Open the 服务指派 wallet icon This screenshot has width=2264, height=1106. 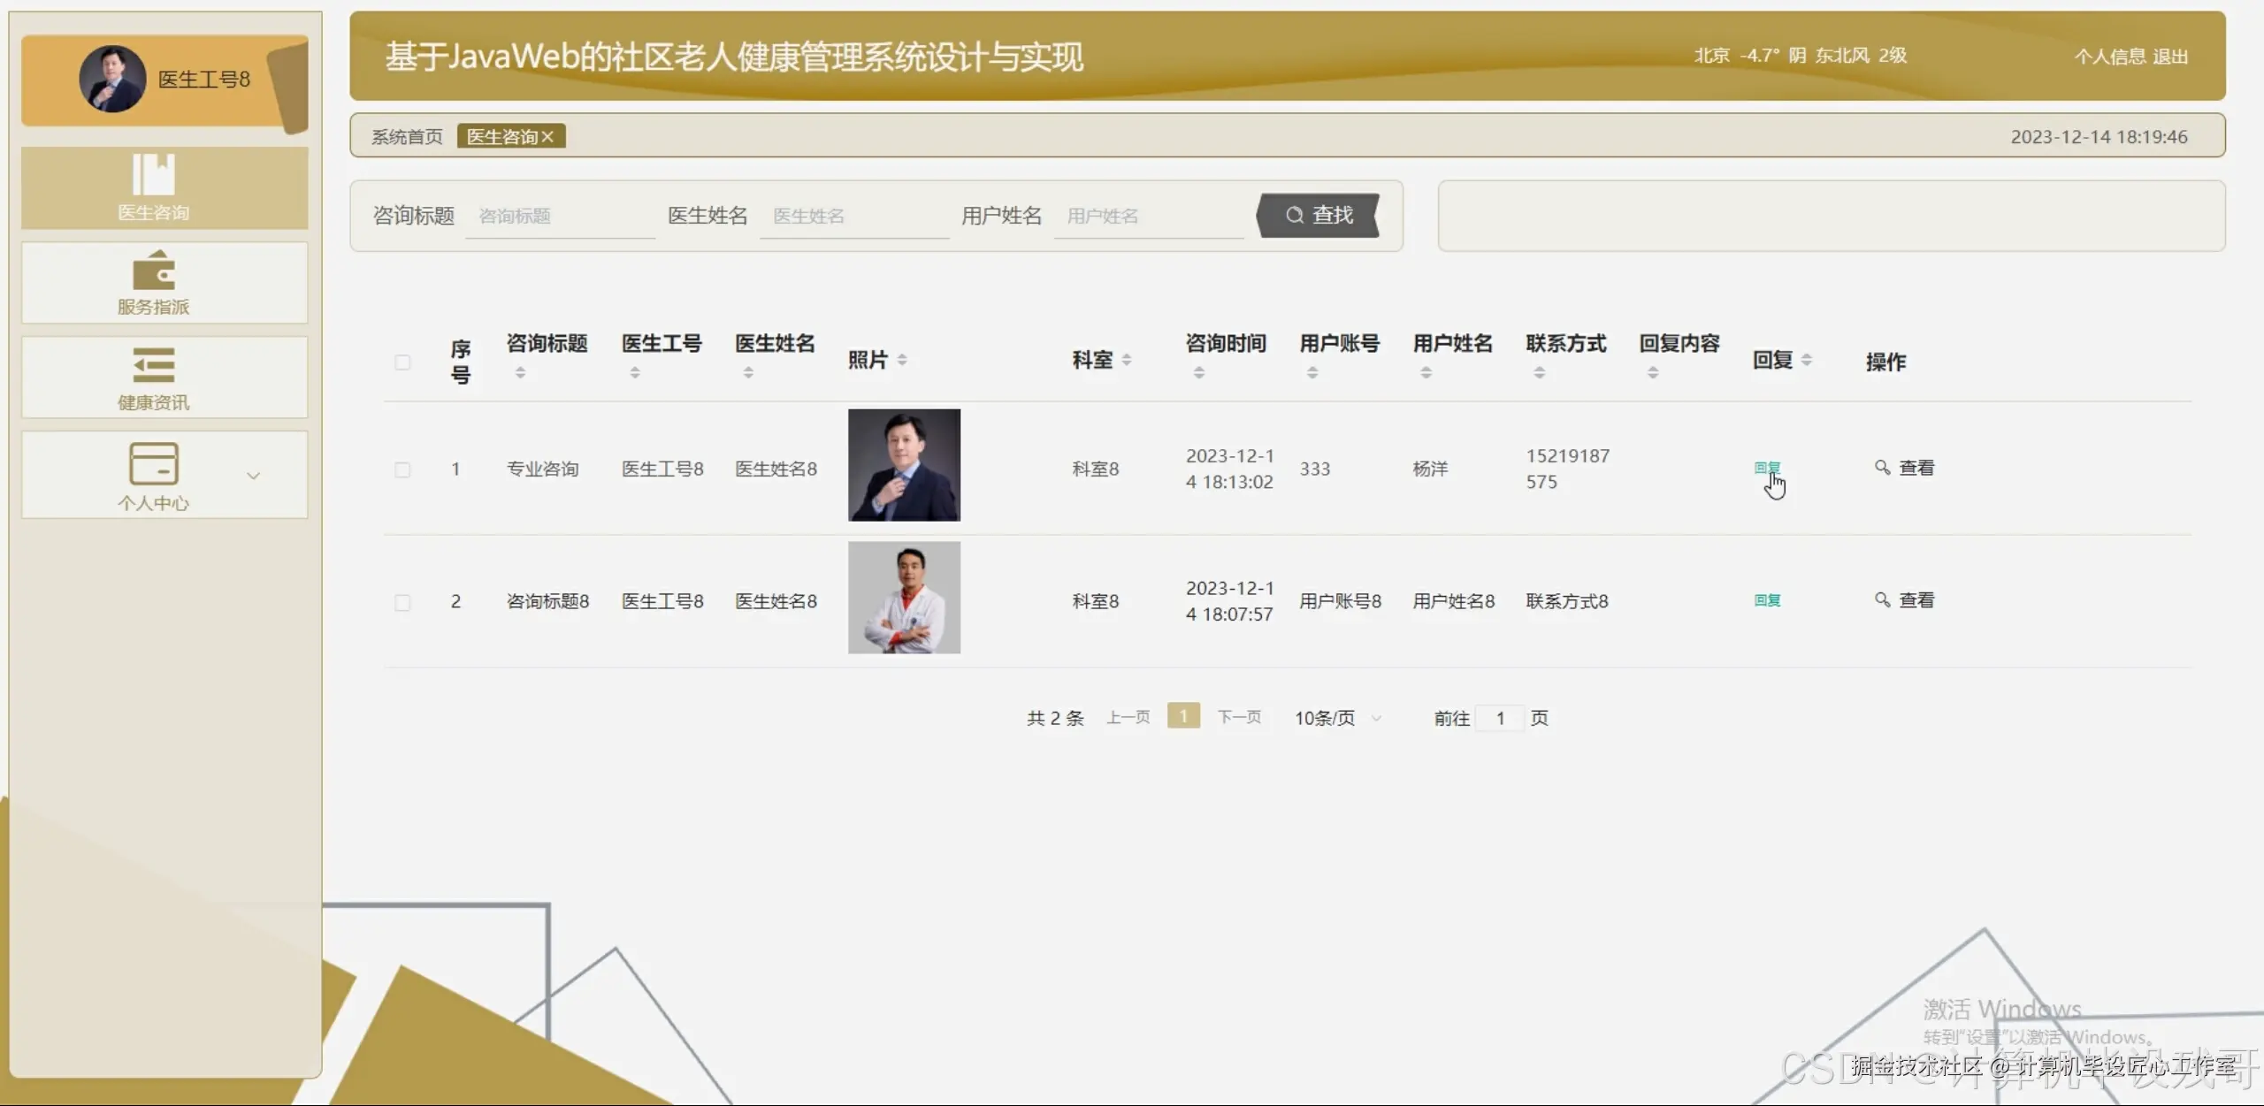pyautogui.click(x=154, y=270)
